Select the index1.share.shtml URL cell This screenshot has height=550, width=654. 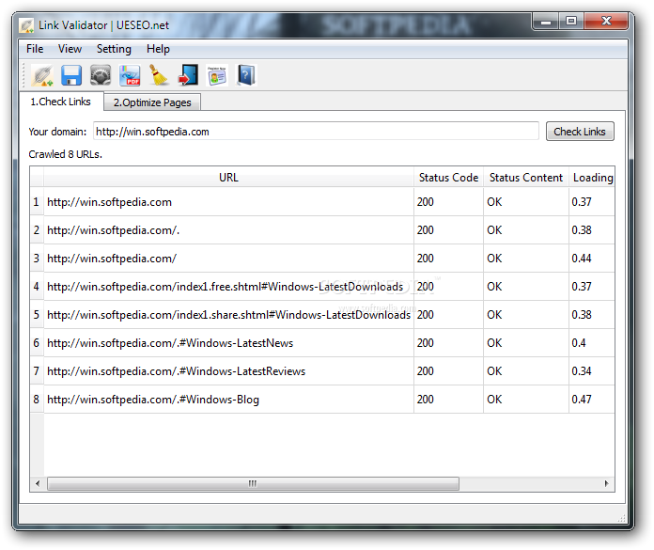coord(228,315)
